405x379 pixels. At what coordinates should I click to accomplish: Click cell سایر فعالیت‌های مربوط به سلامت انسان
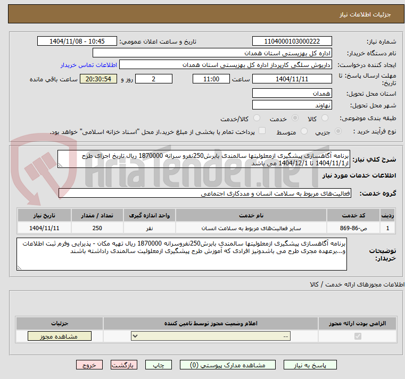tap(251, 229)
